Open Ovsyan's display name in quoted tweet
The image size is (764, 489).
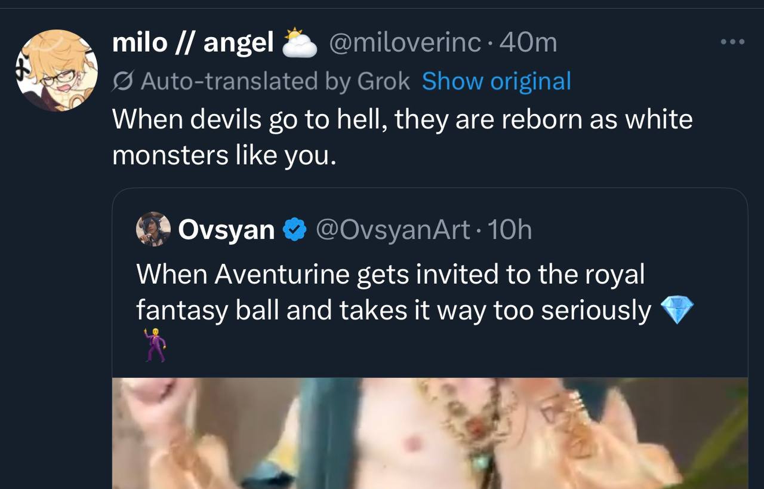pyautogui.click(x=226, y=230)
